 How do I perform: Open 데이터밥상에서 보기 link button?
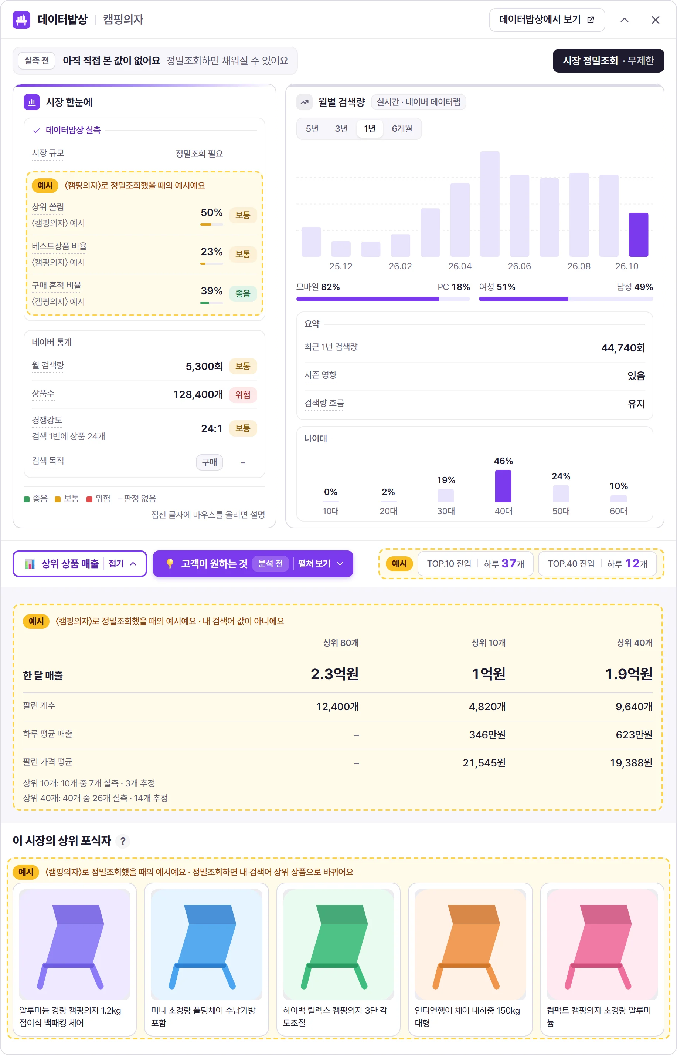click(547, 20)
